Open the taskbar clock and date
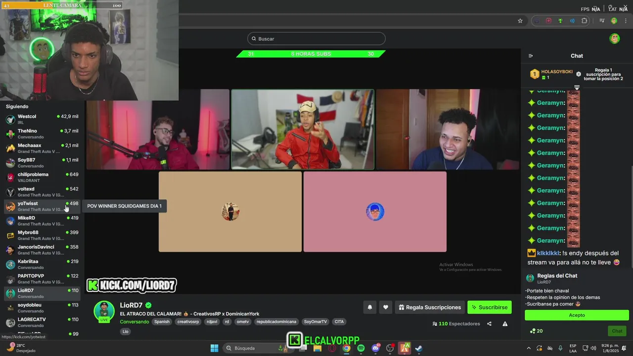 pyautogui.click(x=610, y=348)
